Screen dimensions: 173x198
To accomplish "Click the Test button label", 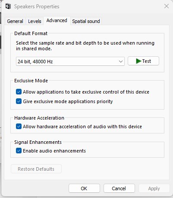I will click(147, 61).
